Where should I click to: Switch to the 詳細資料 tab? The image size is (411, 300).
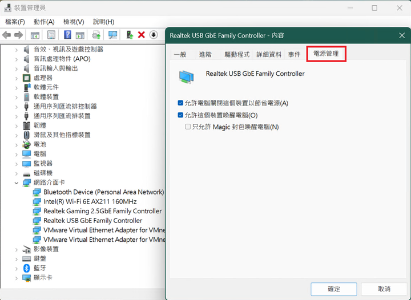point(269,54)
